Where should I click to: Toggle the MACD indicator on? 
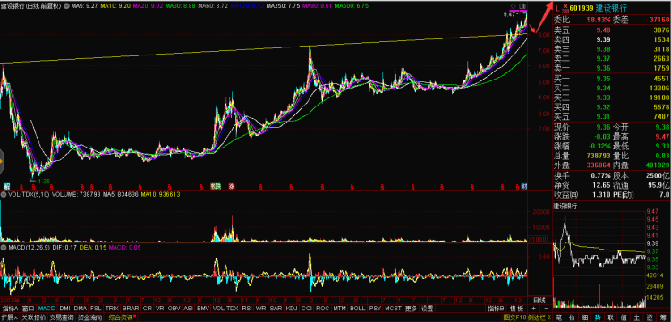(x=47, y=309)
